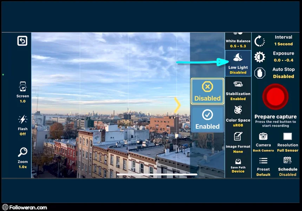
Task: Switch camera with the Camera icon
Action: click(263, 136)
